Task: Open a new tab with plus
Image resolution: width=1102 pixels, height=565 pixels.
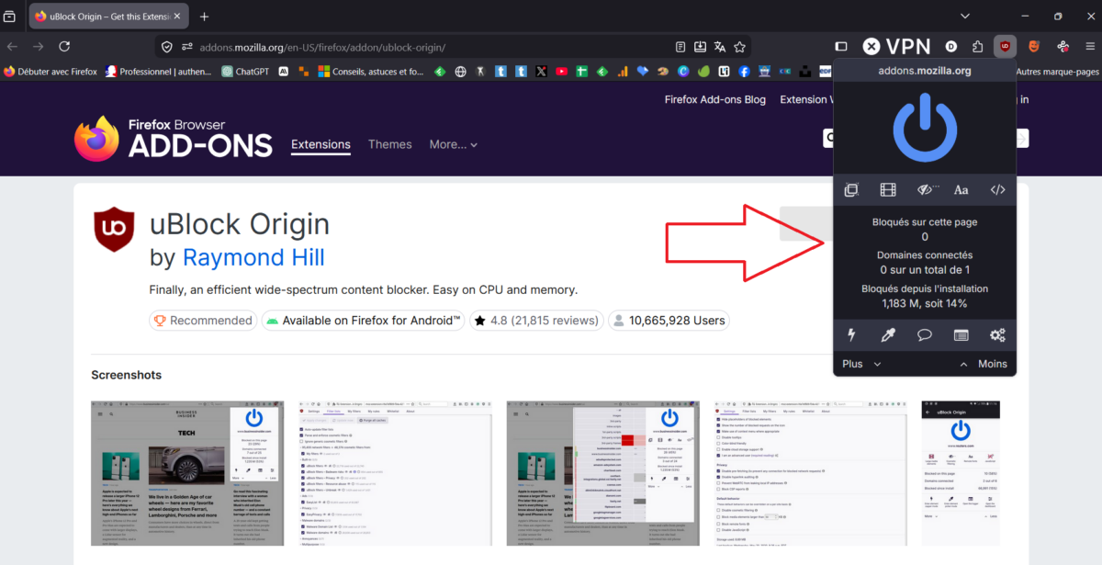Action: pos(204,17)
